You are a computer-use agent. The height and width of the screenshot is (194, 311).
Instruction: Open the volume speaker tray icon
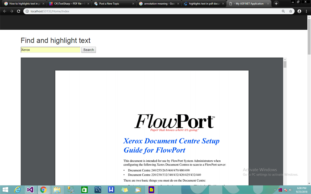coord(291,190)
